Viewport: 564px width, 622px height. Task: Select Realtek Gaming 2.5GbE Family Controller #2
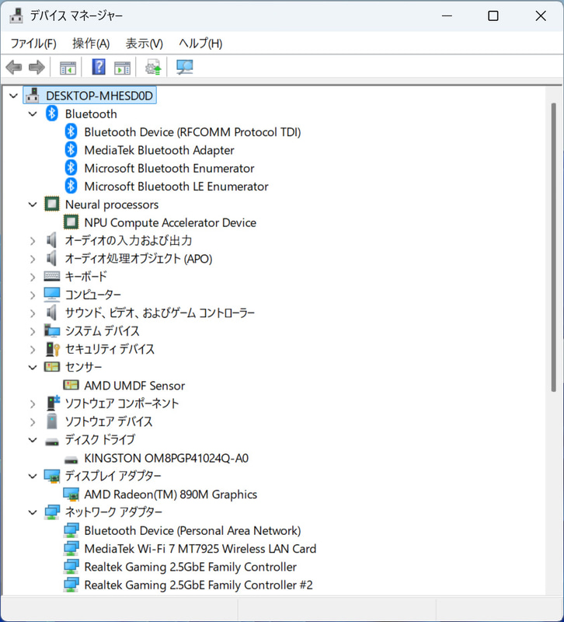pos(199,585)
